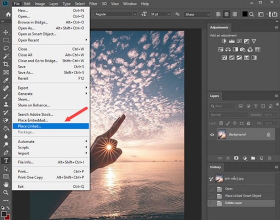Click the new group folder icon
Screen dimensions: 280x220
253,158
